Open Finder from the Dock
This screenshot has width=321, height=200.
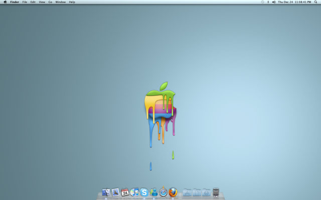(106, 192)
